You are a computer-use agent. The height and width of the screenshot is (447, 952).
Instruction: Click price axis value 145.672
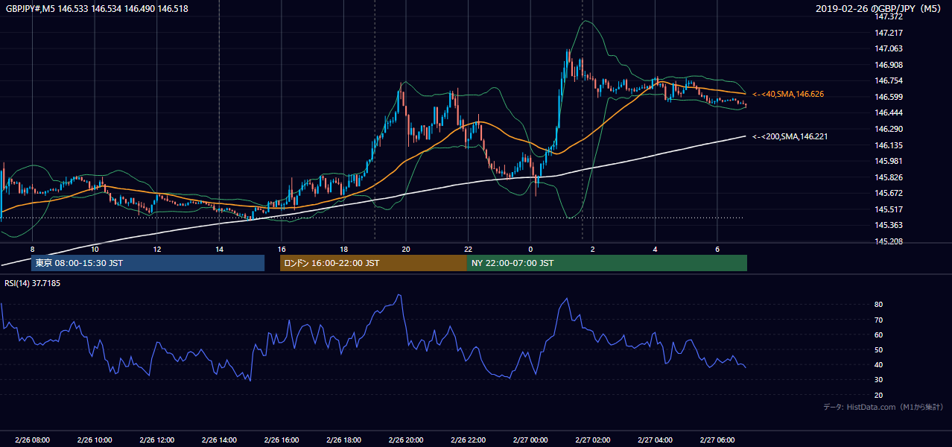(x=888, y=193)
